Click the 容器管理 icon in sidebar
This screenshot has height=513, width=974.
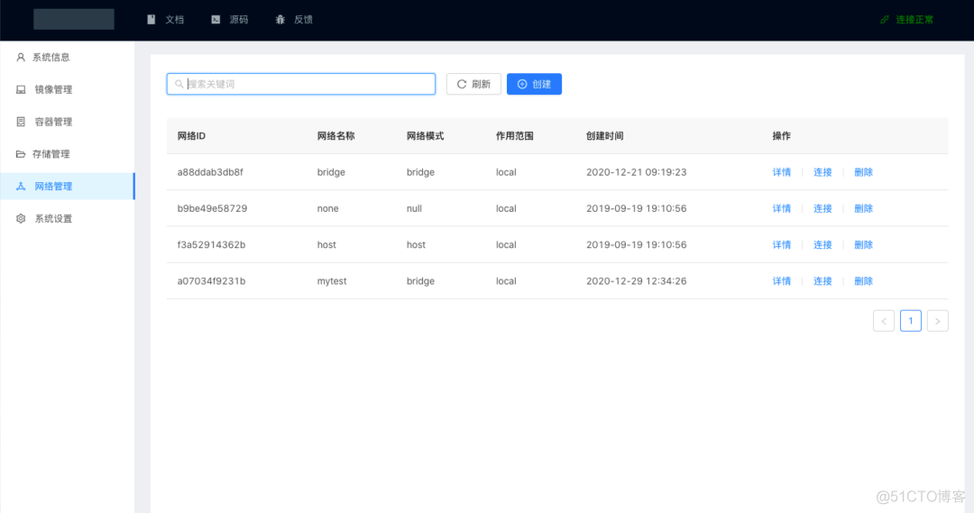coord(21,122)
